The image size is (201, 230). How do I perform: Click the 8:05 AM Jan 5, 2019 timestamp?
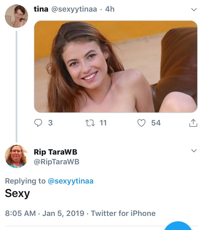[45, 213]
